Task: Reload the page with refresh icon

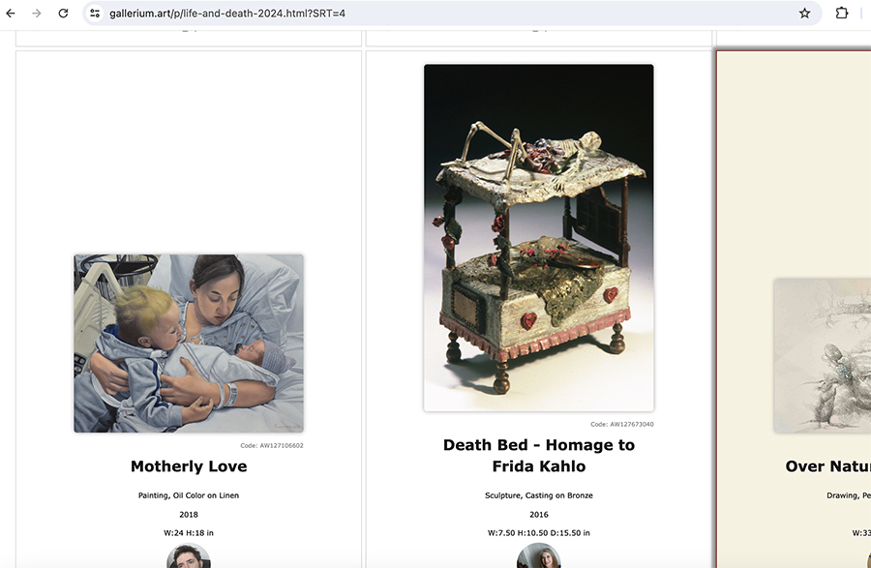Action: point(63,14)
